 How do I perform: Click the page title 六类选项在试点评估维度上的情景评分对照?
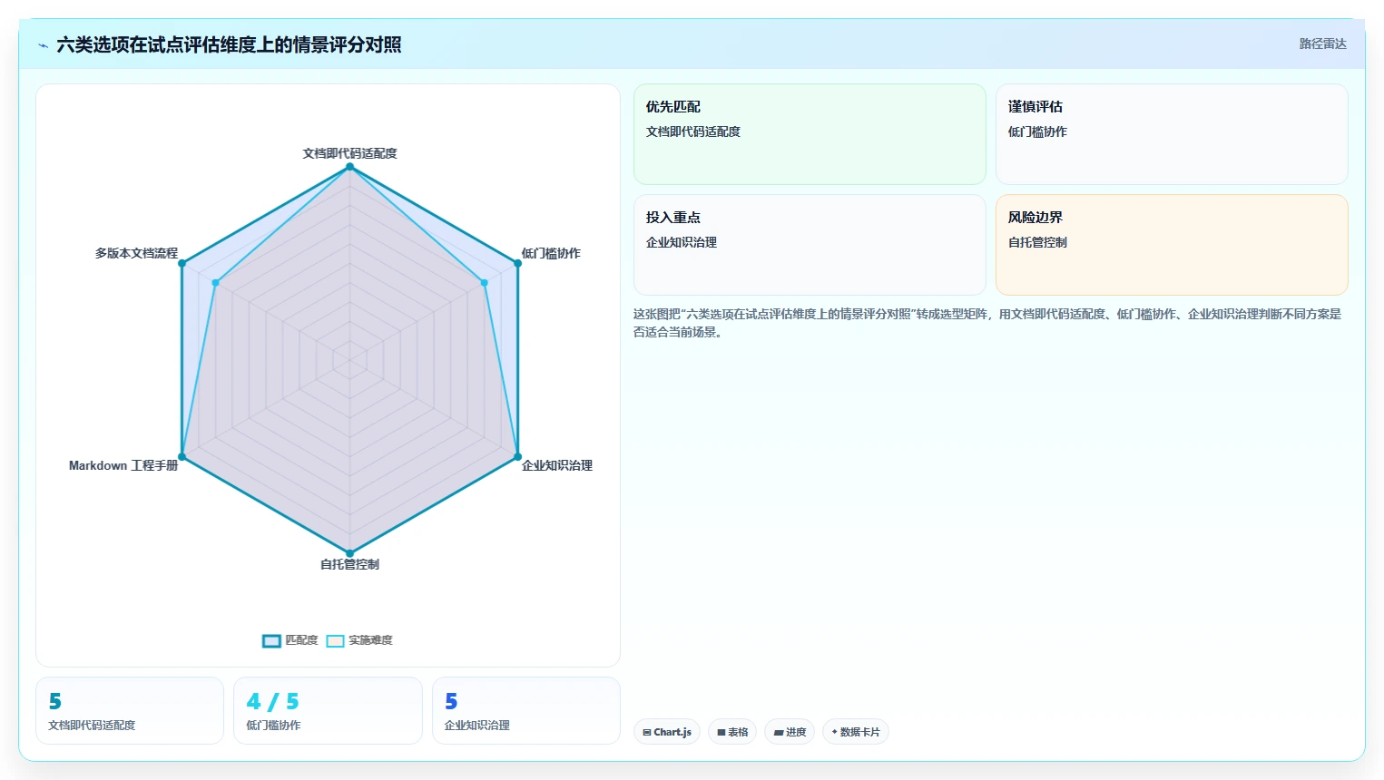click(229, 44)
